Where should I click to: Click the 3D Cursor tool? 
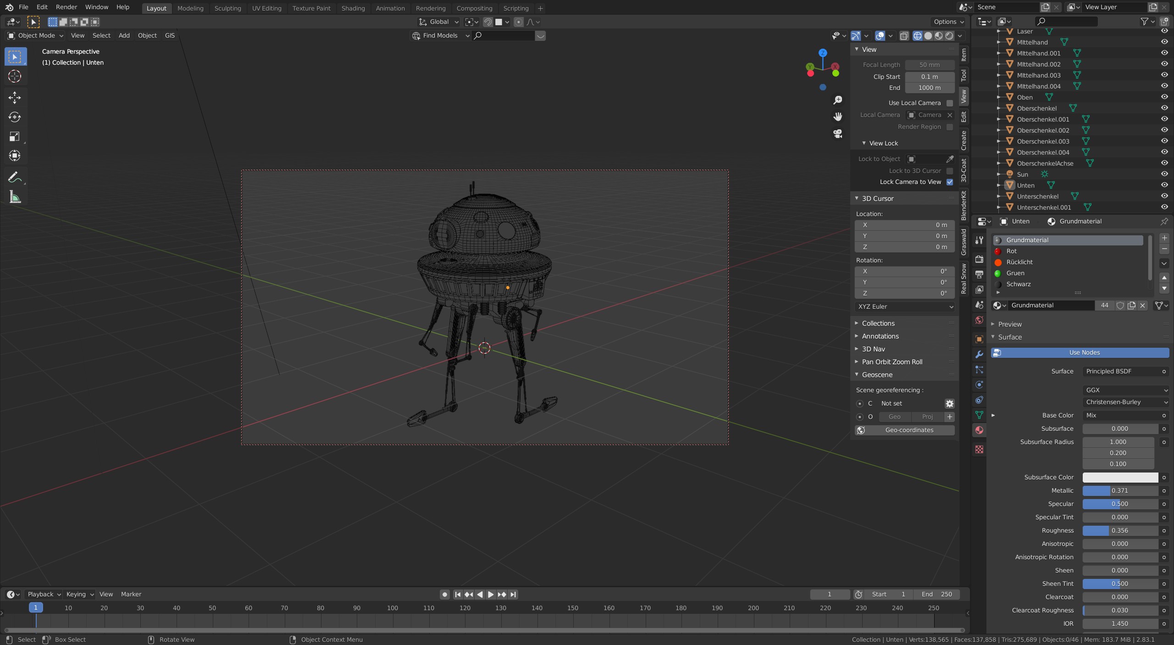point(15,76)
